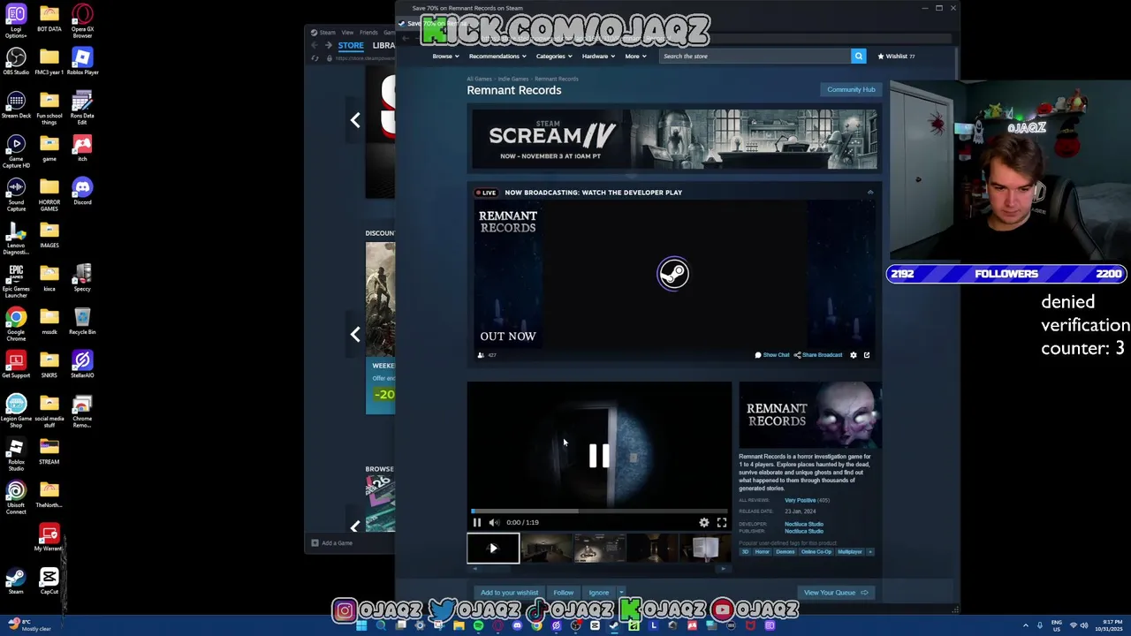The image size is (1131, 636).
Task: Collapse the live broadcast panel
Action: click(870, 192)
